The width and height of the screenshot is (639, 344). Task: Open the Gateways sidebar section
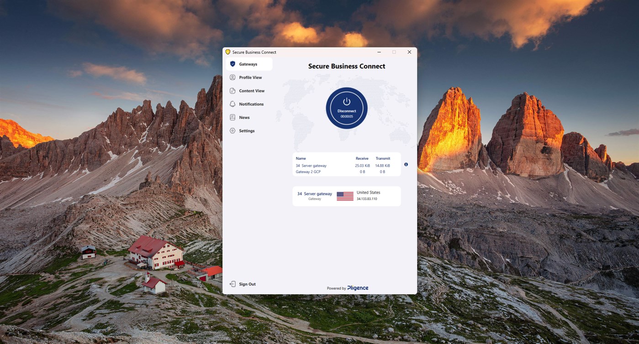coord(249,64)
